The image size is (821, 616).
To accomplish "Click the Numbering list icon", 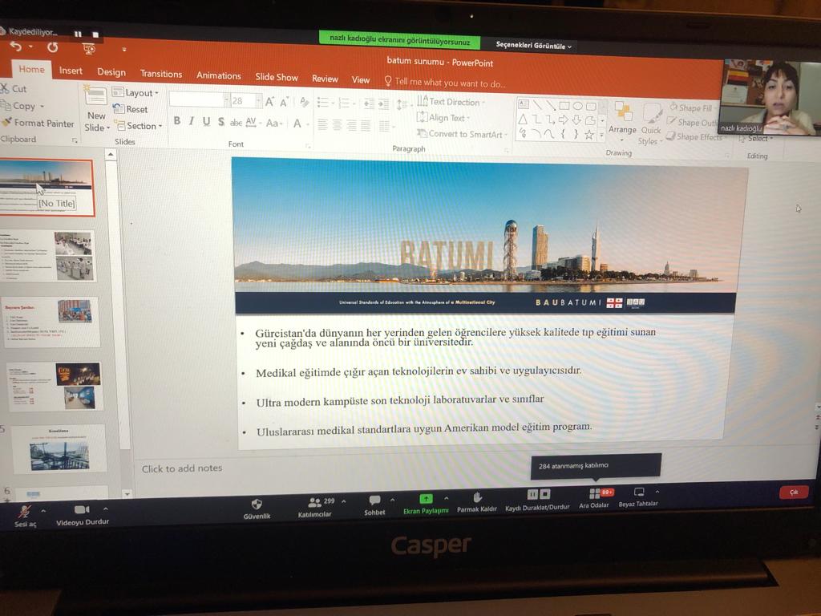I will [346, 103].
